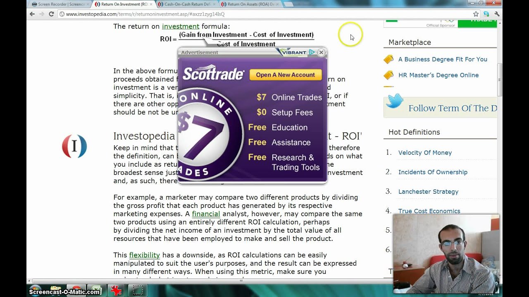Screen dimensions: 529x297
Task: Close the Return On Assets tab
Action: (x=276, y=4)
